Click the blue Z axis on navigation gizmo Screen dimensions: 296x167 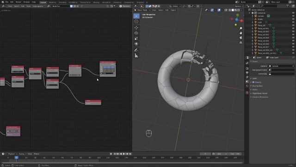point(237,19)
